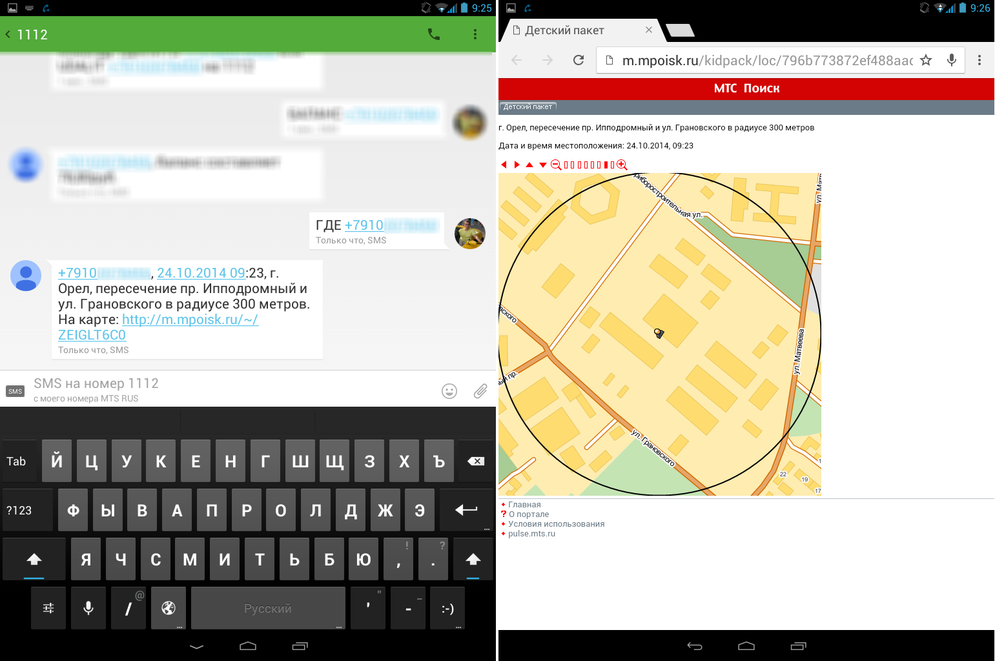Go forward in the browser

coord(548,60)
